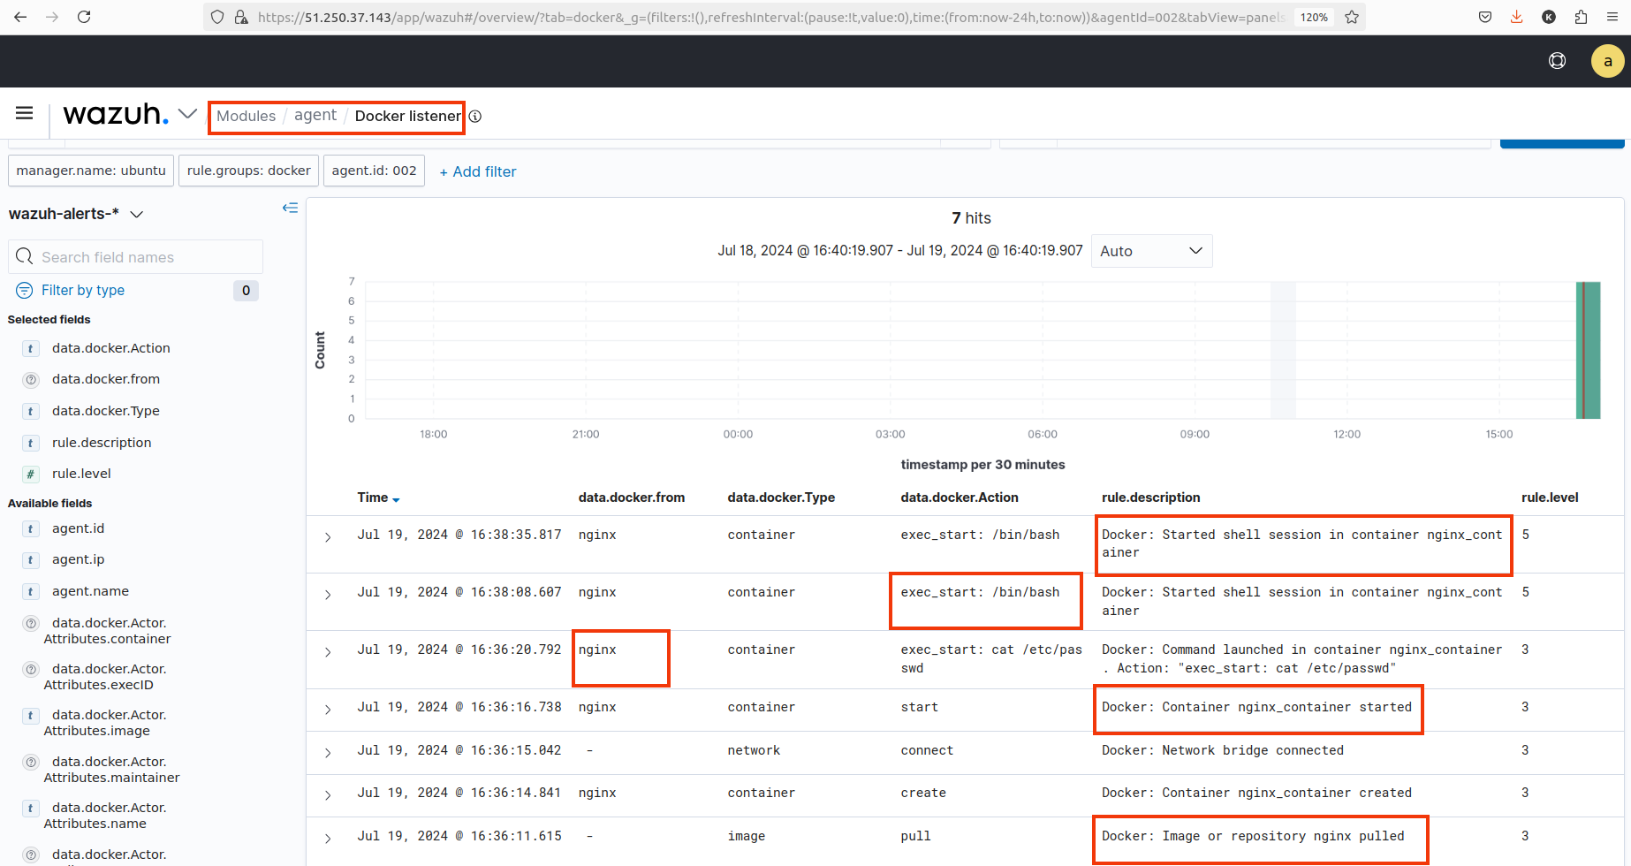This screenshot has height=866, width=1631.
Task: Go to Modules breadcrumb
Action: point(246,116)
